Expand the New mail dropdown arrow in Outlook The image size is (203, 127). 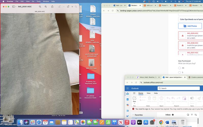(134, 103)
